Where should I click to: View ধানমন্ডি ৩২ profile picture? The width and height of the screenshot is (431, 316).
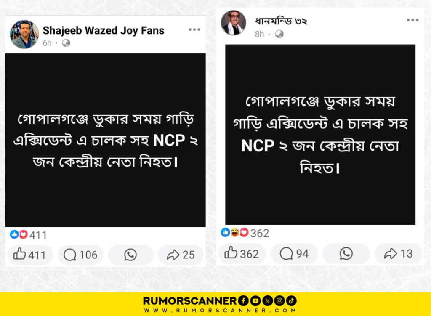pos(233,23)
